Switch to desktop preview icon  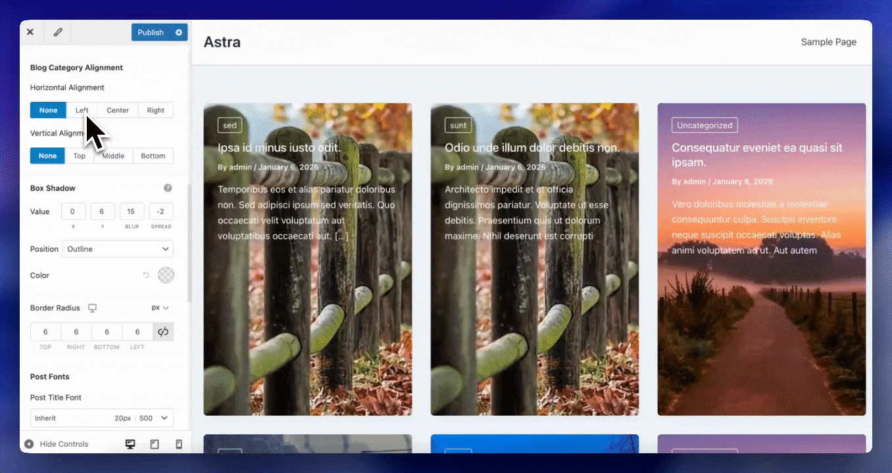(130, 444)
